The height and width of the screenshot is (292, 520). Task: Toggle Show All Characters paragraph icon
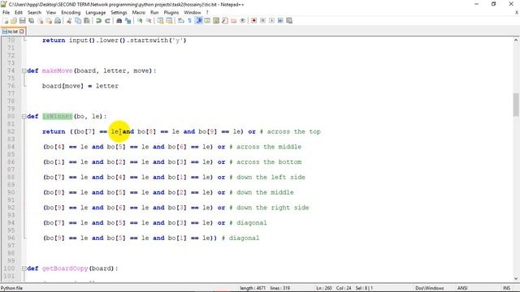click(189, 20)
